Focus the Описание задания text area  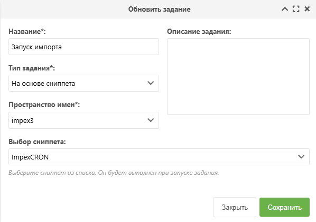pos(238,76)
